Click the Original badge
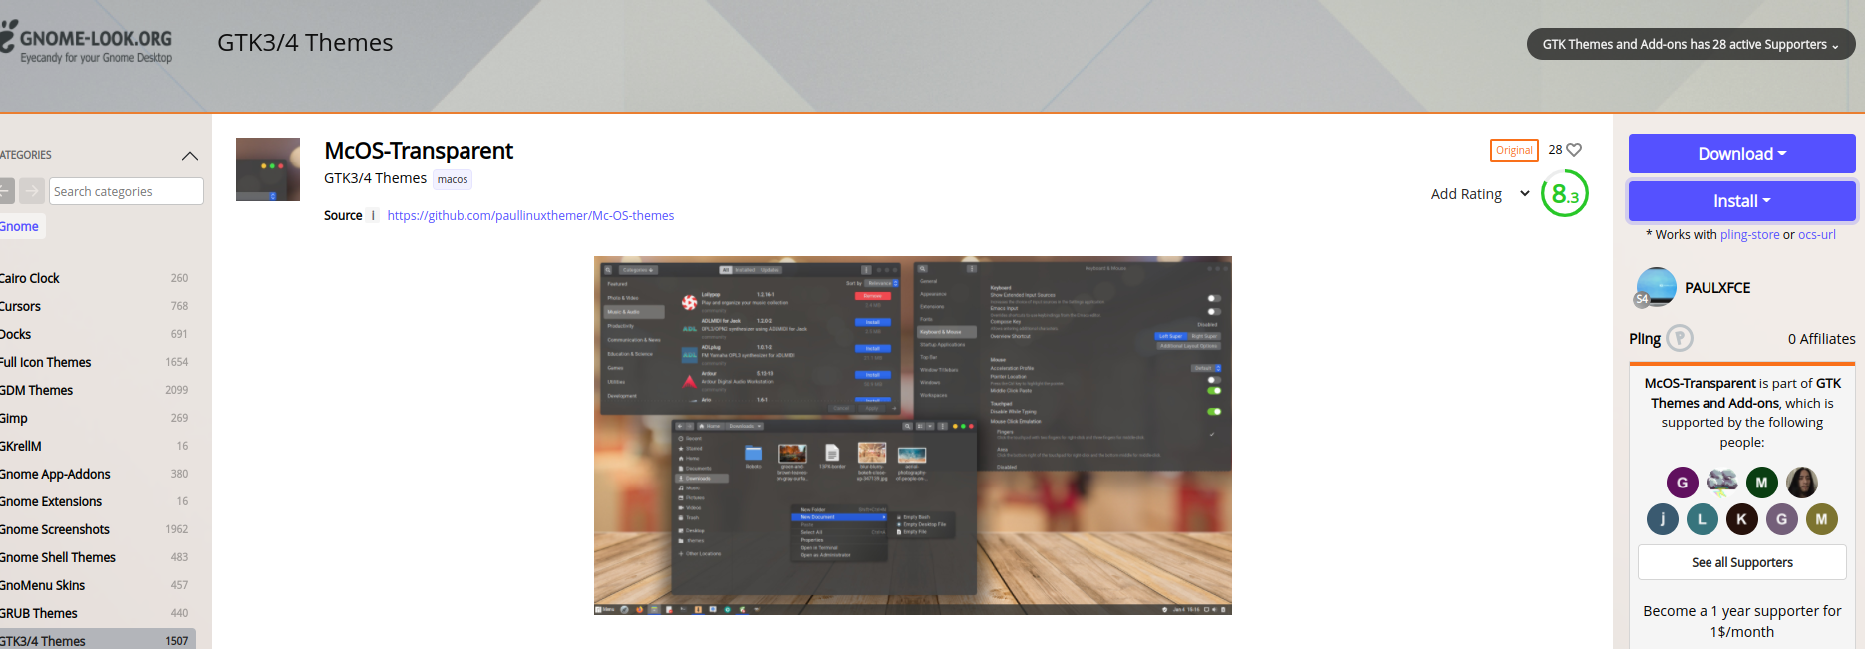Viewport: 1865px width, 649px height. (x=1514, y=150)
